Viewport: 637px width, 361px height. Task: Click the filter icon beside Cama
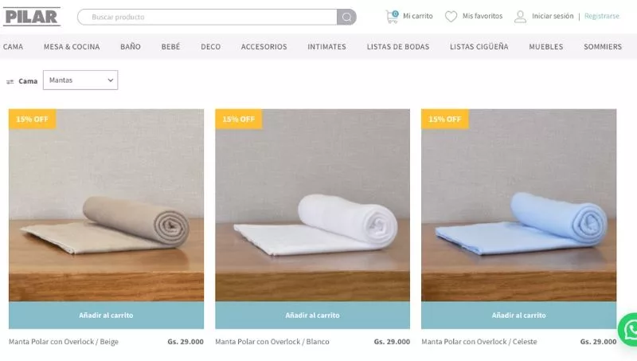point(10,82)
